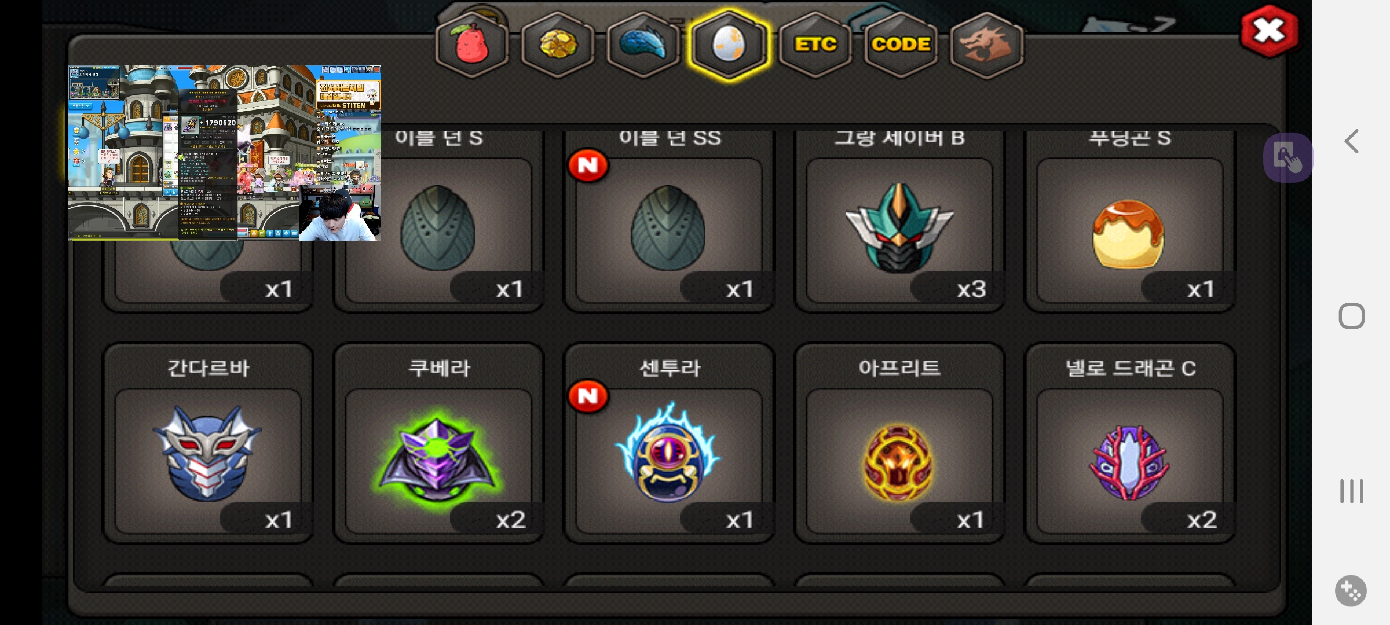Switch to the CODE tab
1390x625 pixels.
click(x=901, y=45)
